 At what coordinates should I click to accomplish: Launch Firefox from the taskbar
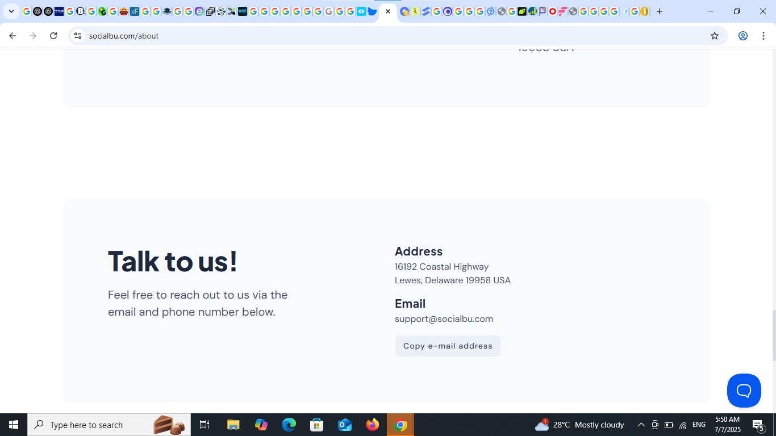373,425
